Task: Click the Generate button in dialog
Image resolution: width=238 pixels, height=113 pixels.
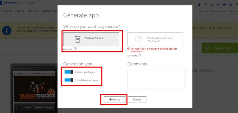Action: [115, 99]
